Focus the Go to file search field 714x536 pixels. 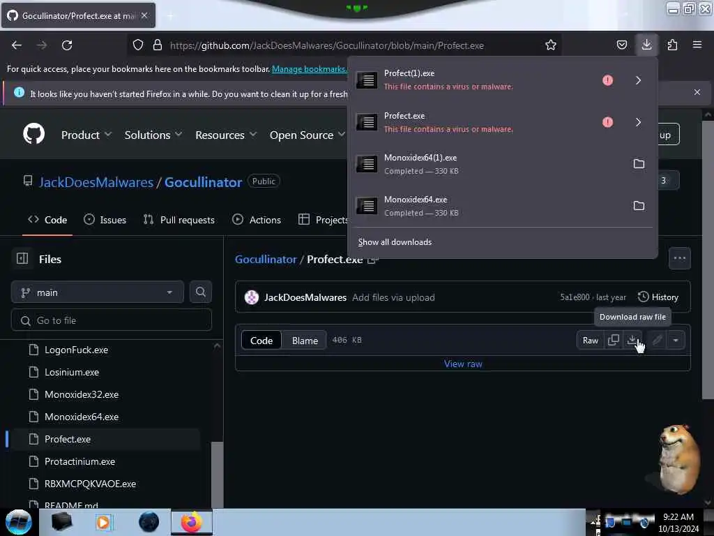click(112, 320)
